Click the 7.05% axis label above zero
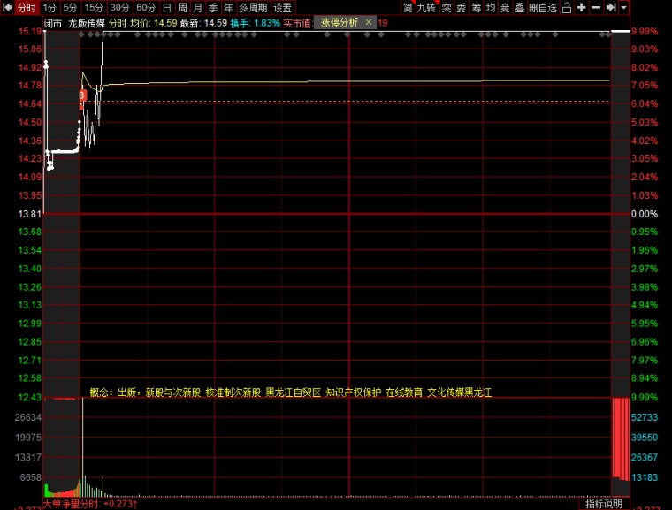672x510 pixels. point(644,85)
